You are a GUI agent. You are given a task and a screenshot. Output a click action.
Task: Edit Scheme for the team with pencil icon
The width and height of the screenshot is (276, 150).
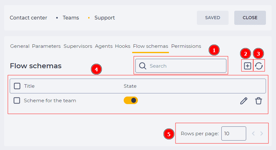click(x=244, y=101)
